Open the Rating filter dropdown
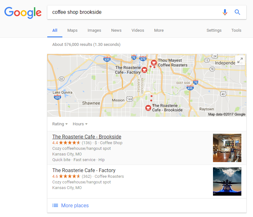 pos(60,124)
